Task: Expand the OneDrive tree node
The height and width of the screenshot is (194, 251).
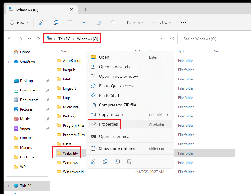Action: (x=9, y=62)
